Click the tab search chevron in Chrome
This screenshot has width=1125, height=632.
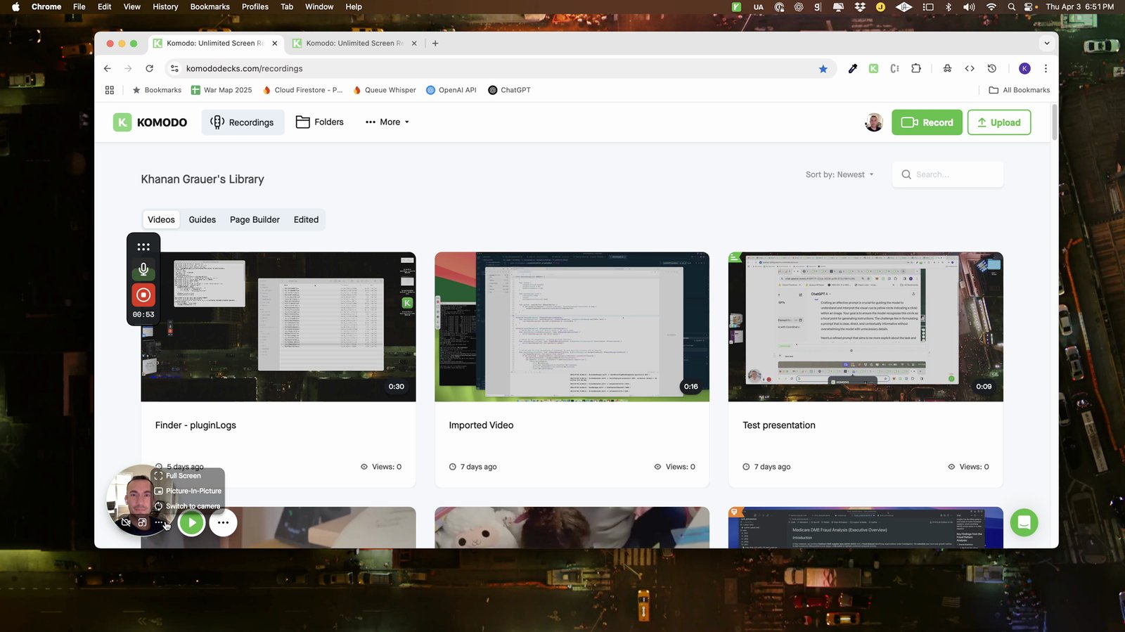[x=1046, y=43]
